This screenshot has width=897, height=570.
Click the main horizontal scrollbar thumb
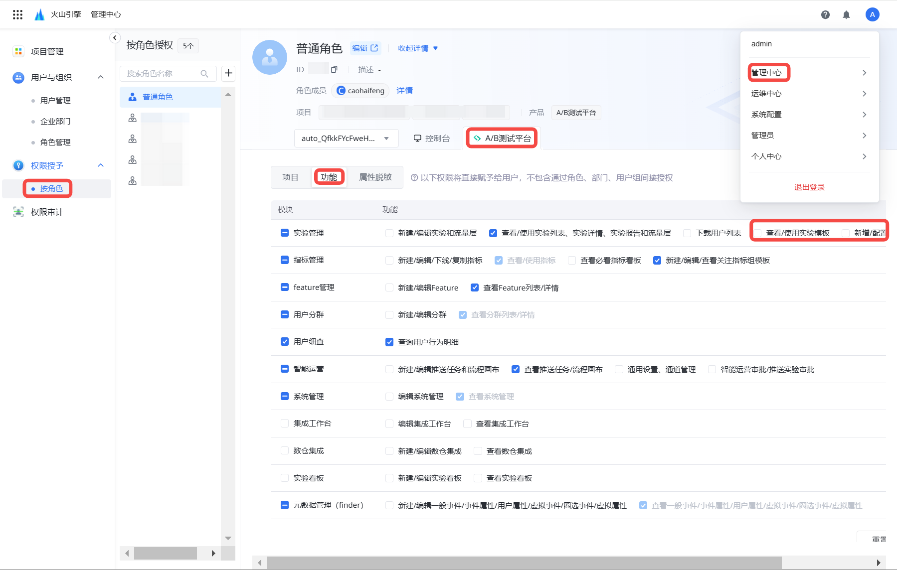pos(524,563)
